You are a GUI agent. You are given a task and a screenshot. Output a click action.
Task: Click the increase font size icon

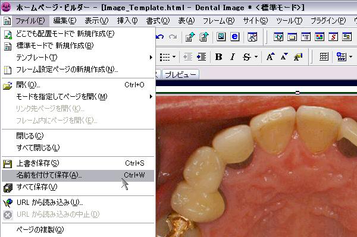tap(270, 57)
